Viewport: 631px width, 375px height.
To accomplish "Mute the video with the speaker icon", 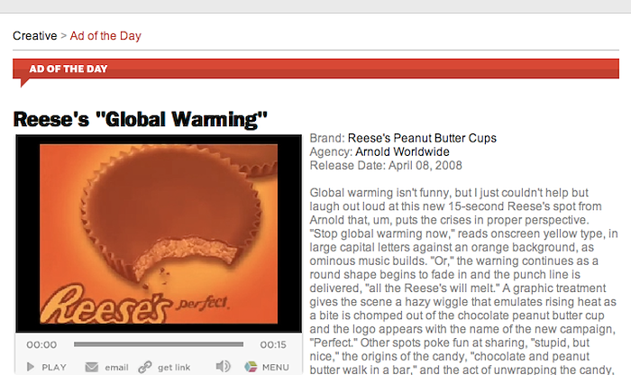I will pyautogui.click(x=223, y=366).
